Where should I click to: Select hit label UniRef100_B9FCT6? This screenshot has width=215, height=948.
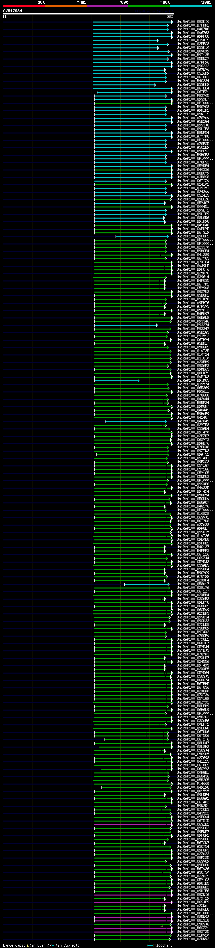pyautogui.click(x=193, y=269)
